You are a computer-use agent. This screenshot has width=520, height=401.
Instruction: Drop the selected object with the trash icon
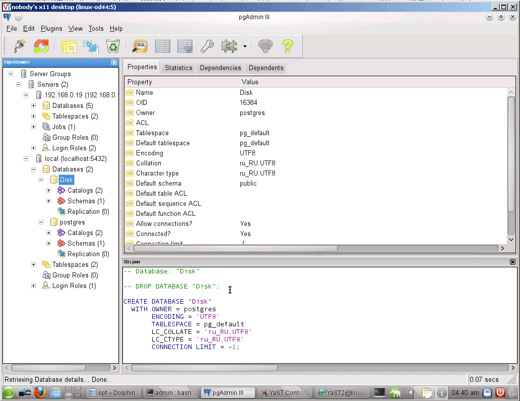click(x=113, y=46)
